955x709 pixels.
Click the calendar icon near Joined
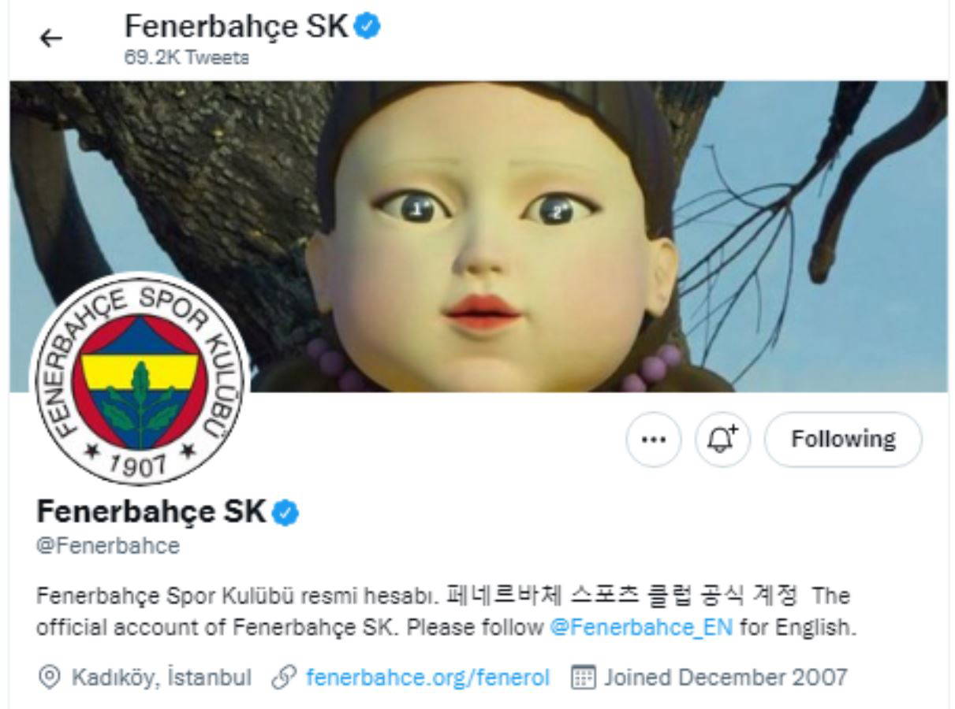pos(582,677)
